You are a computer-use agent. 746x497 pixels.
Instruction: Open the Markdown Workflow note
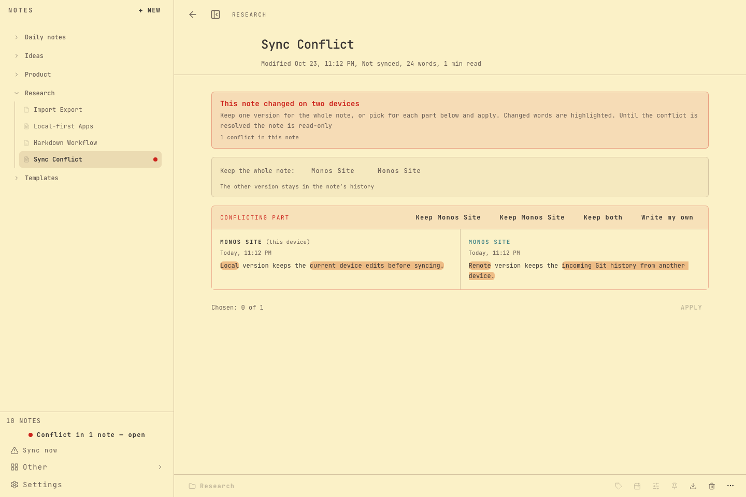[90, 143]
